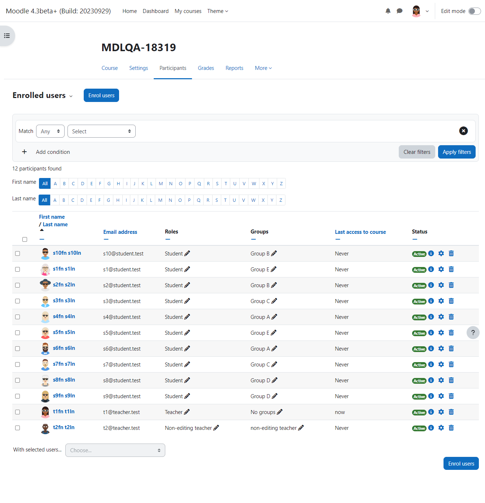Screen dimensions: 485x503
Task: Select checkbox for s7fn s7ln
Action: click(17, 364)
